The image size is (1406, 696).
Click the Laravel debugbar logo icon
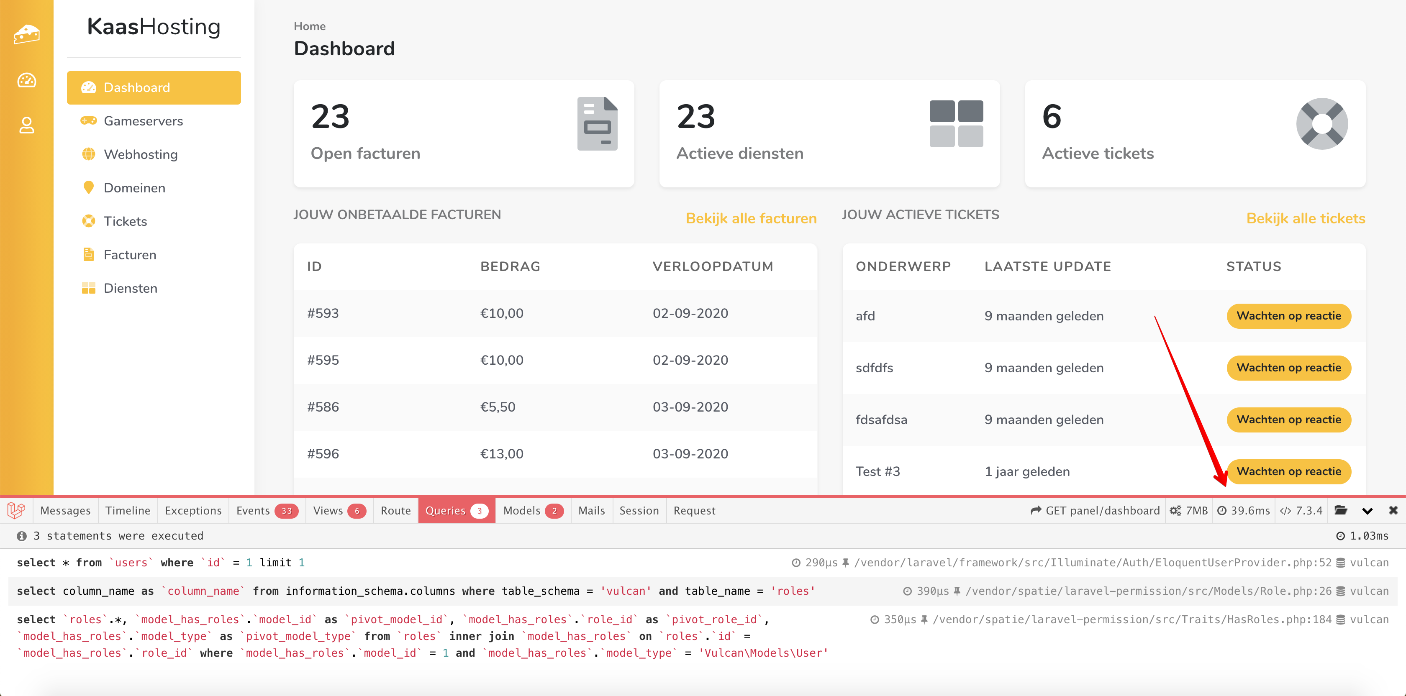pyautogui.click(x=16, y=511)
